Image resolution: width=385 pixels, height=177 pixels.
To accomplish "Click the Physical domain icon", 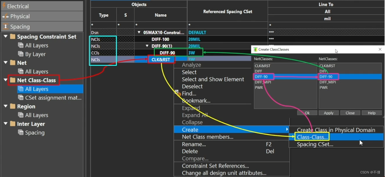I will (5, 16).
